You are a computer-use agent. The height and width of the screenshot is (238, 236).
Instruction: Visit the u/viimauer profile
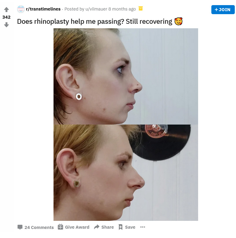(96, 9)
